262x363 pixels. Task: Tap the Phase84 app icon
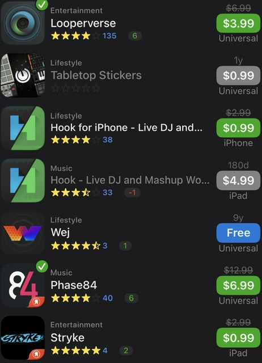tap(23, 285)
